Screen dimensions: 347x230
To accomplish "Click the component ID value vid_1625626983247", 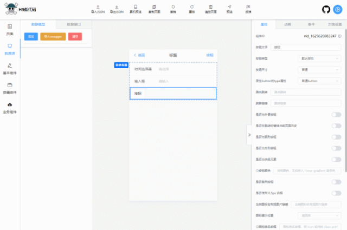I will coord(320,36).
